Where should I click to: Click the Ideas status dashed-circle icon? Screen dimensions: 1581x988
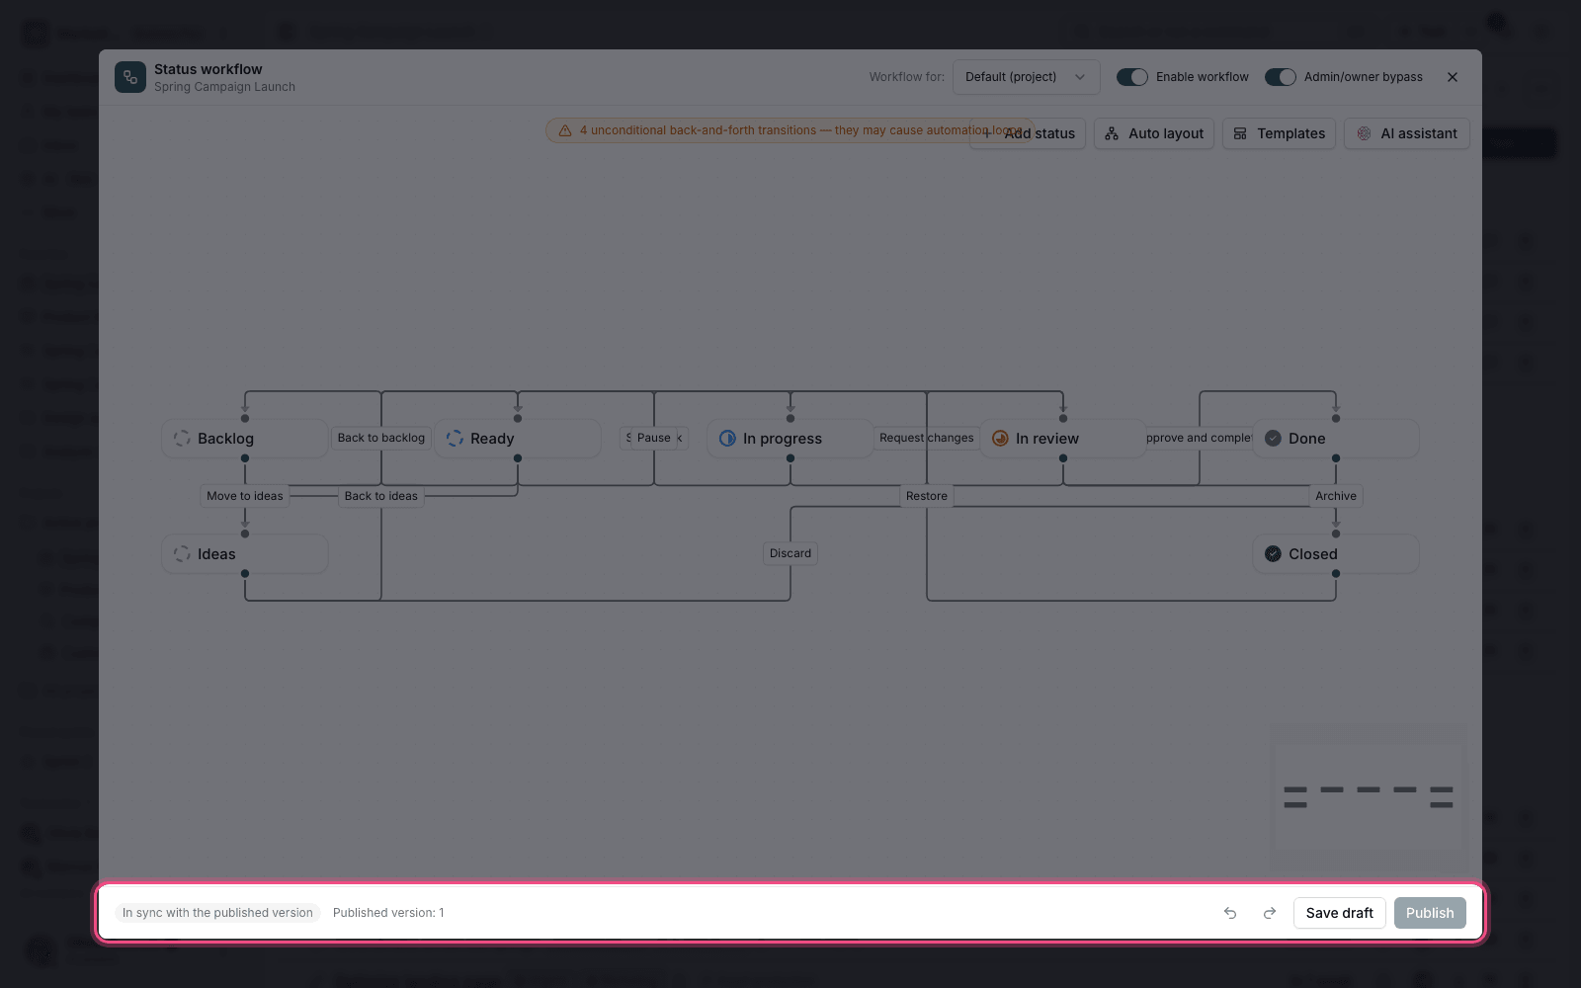pos(182,554)
